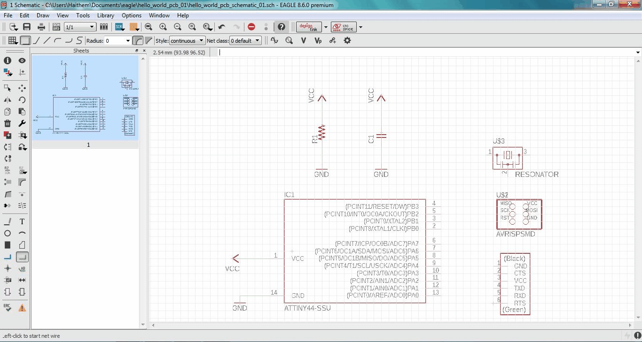Select the Move tool with four arrows
This screenshot has width=642, height=342.
pos(22,88)
